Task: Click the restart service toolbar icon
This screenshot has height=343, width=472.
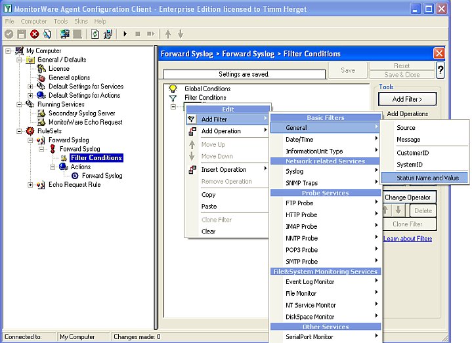Action: tap(150, 34)
